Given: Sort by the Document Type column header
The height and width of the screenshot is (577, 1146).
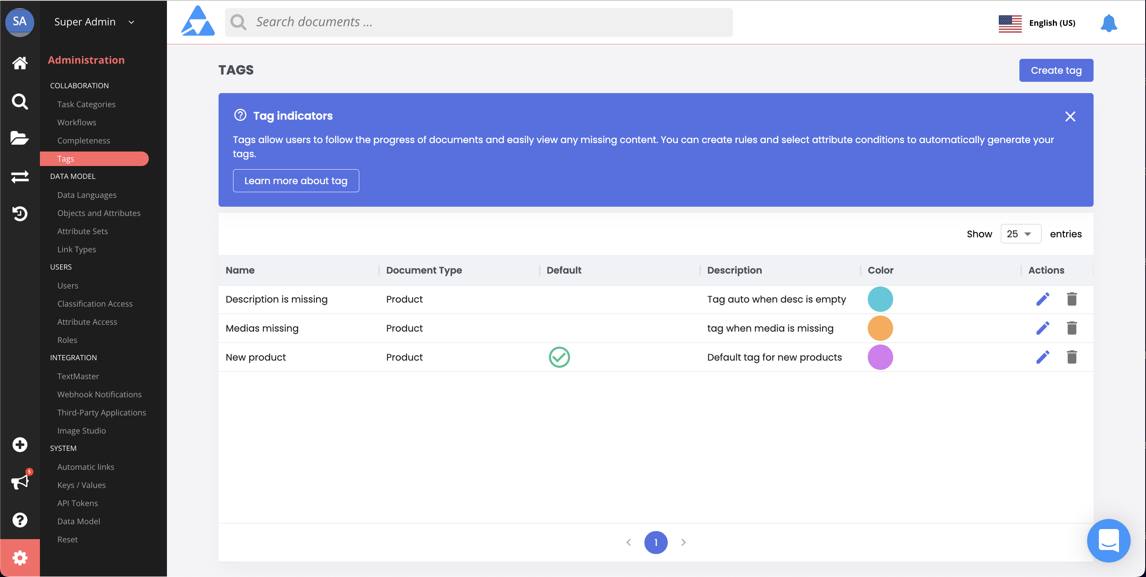Looking at the screenshot, I should tap(424, 270).
